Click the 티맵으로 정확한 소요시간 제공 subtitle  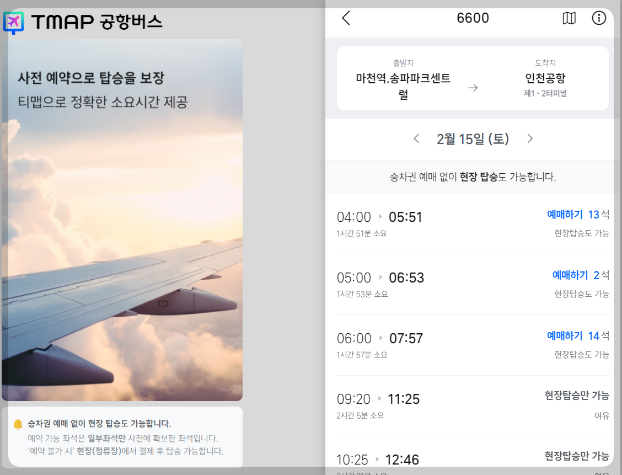[x=103, y=103]
